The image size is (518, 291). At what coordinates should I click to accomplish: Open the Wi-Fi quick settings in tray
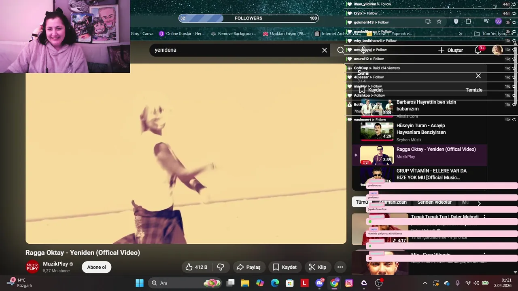pos(468,283)
